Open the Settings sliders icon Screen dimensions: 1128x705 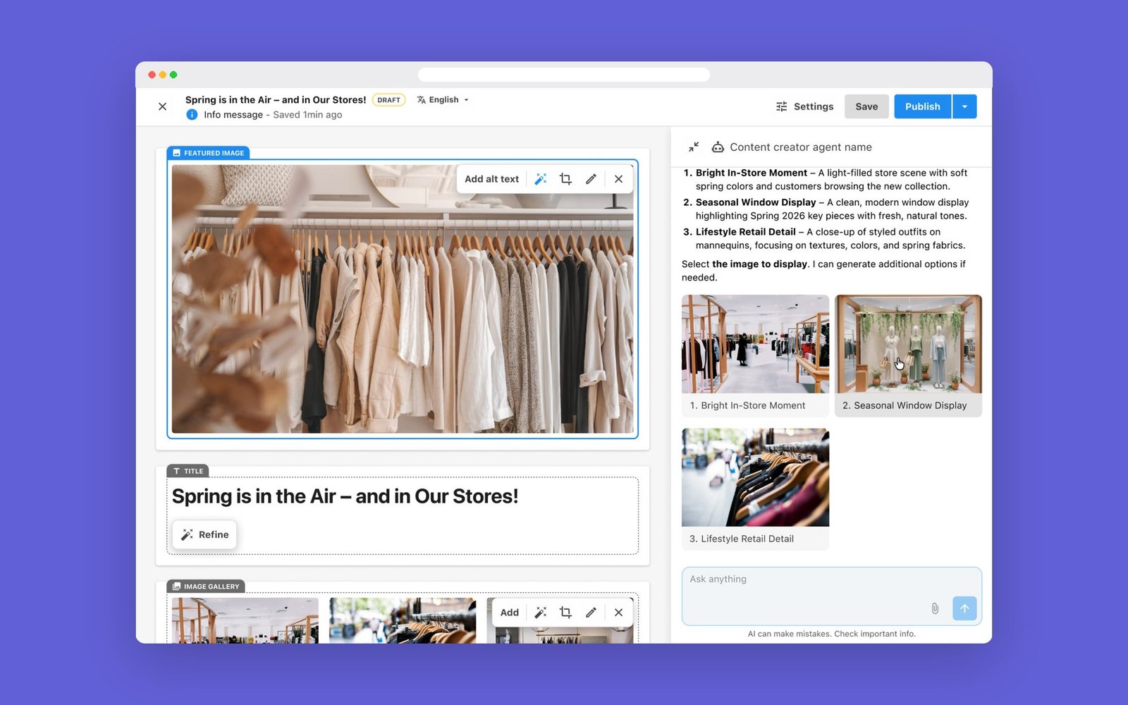tap(782, 106)
